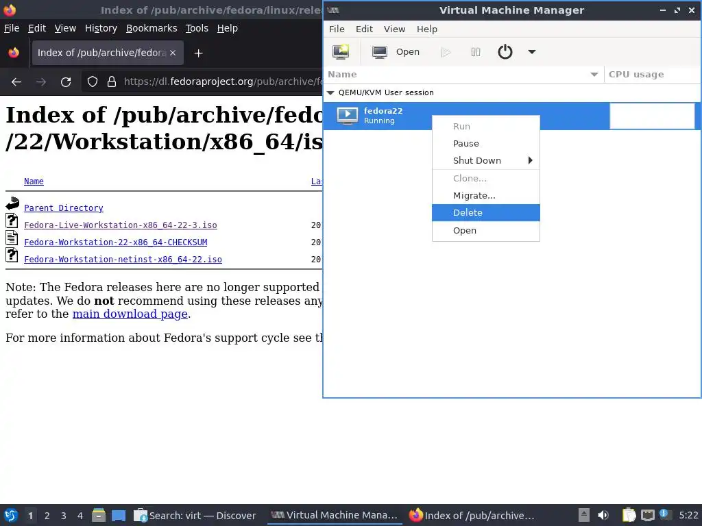Open Virtual Machine Manager Help menu

point(426,29)
